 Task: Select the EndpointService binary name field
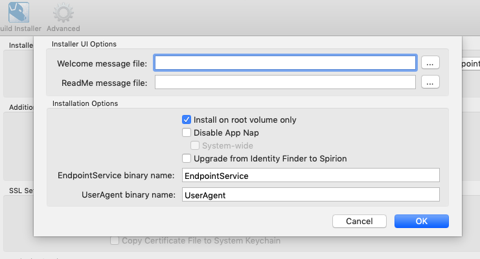point(310,175)
